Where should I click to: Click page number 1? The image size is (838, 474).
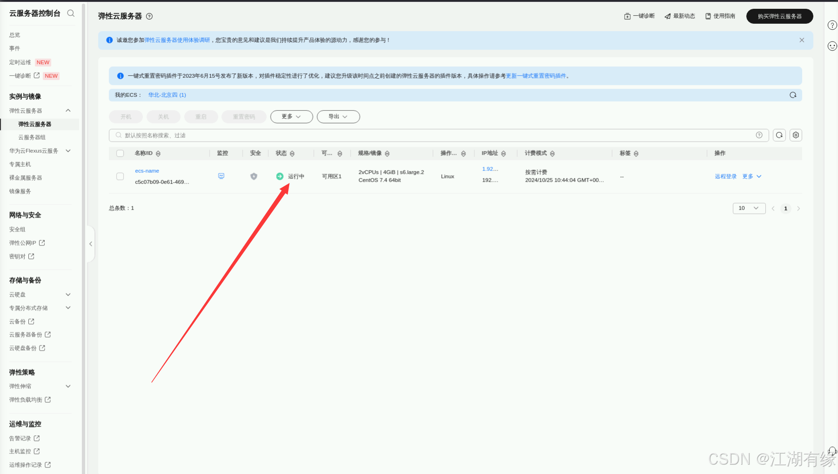(786, 209)
